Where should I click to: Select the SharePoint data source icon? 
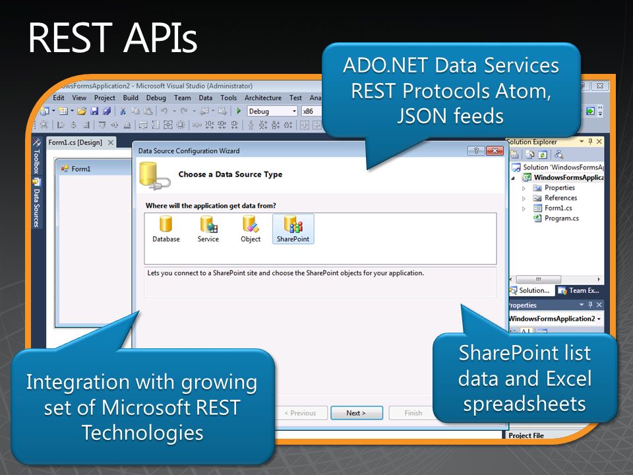coord(293,229)
